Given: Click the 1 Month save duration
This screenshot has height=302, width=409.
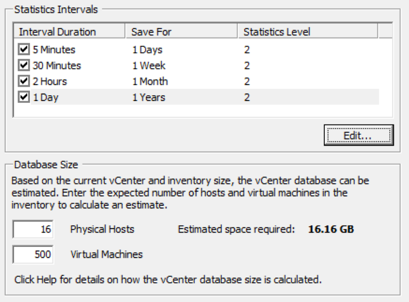Looking at the screenshot, I should coord(150,81).
